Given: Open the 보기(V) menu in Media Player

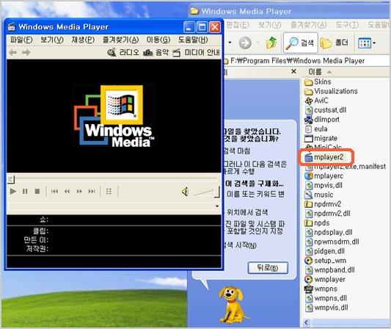Looking at the screenshot, I should pos(52,40).
